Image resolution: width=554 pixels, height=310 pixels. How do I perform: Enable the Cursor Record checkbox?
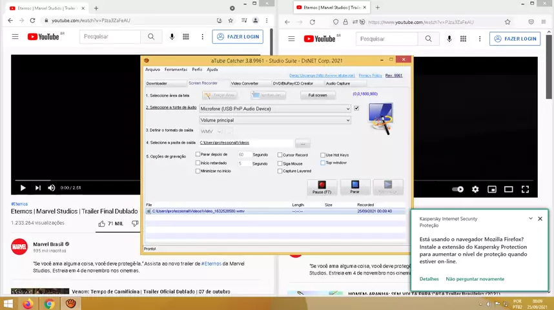point(280,155)
